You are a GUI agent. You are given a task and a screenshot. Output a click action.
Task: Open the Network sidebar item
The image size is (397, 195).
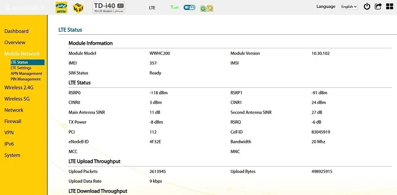tap(14, 110)
